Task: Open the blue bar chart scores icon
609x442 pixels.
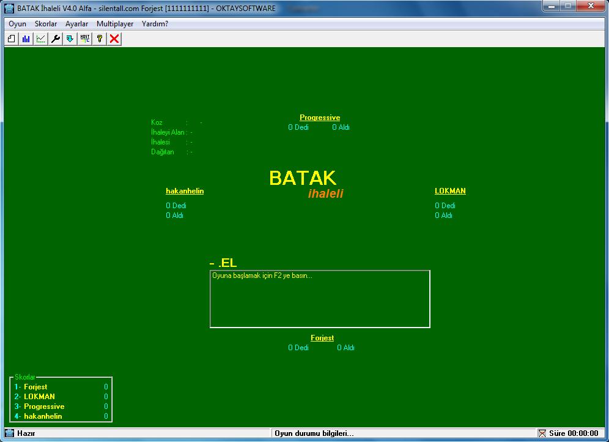Action: 26,39
